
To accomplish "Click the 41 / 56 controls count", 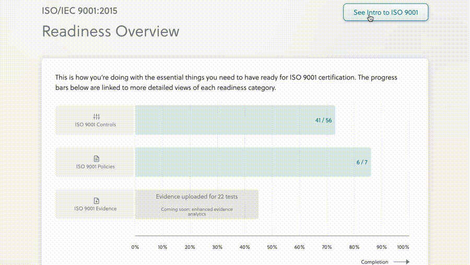I will tap(323, 120).
